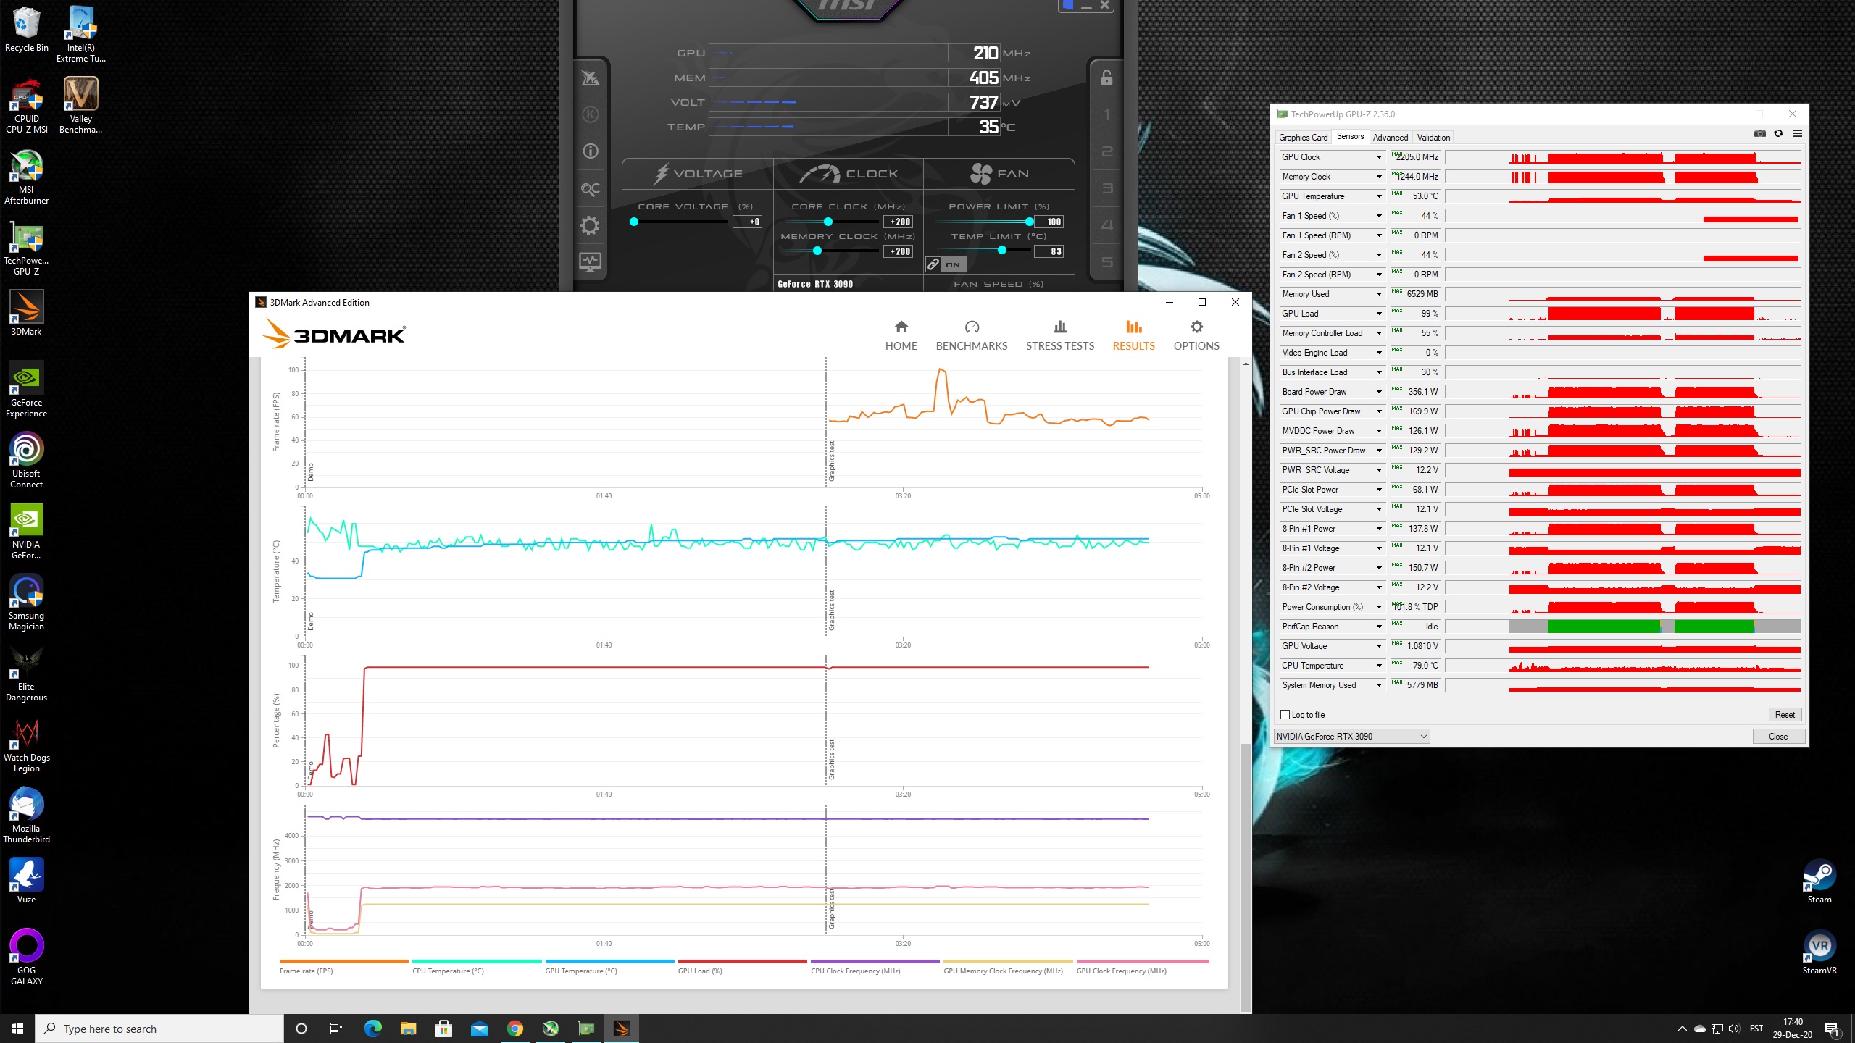Expand GPU Clock sensor dropdown

coord(1379,157)
